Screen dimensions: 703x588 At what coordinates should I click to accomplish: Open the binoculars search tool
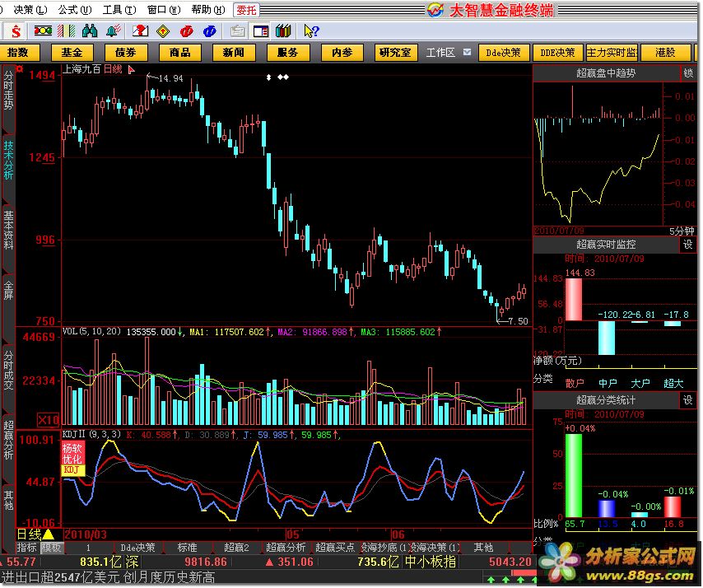[90, 31]
